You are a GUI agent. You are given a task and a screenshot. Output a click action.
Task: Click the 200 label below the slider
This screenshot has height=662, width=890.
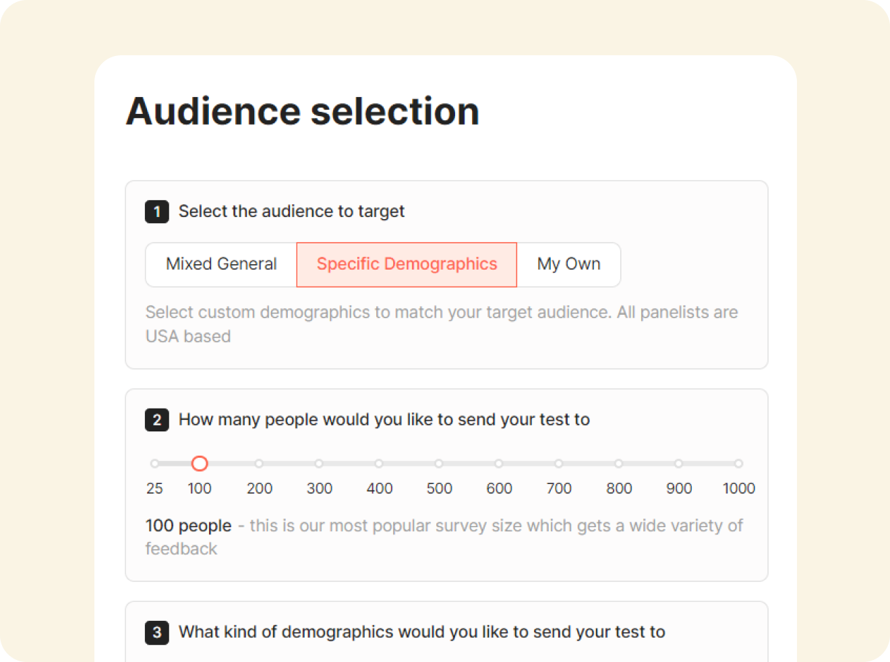click(x=260, y=488)
